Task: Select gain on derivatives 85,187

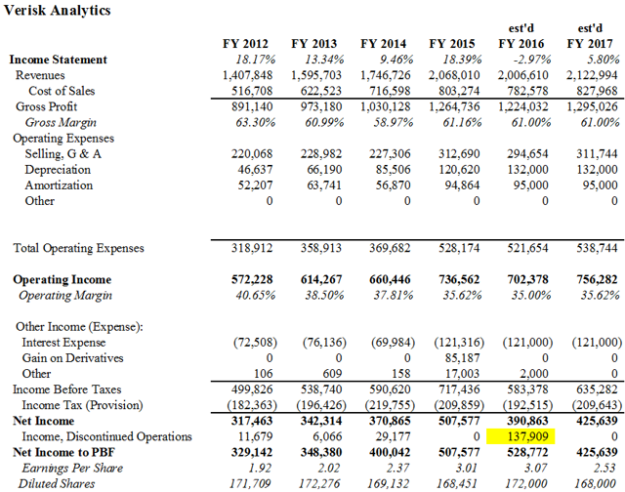Action: [462, 357]
